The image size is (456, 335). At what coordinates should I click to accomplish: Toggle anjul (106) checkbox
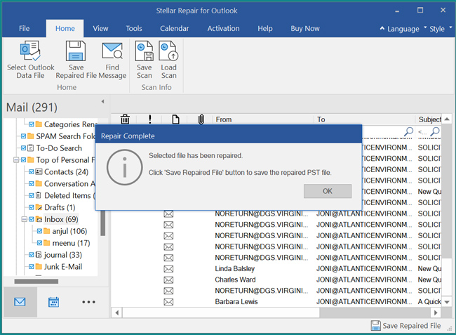click(x=39, y=231)
